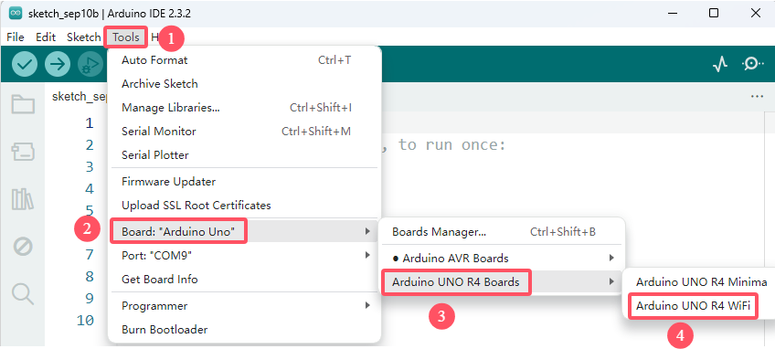Click the Tools menu

pos(125,37)
